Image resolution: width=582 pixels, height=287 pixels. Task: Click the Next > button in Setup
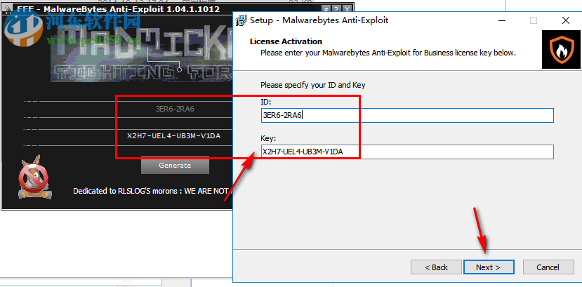pos(488,267)
